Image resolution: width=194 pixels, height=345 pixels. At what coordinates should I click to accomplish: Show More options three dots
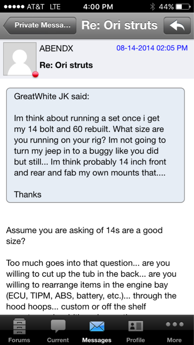(175, 324)
